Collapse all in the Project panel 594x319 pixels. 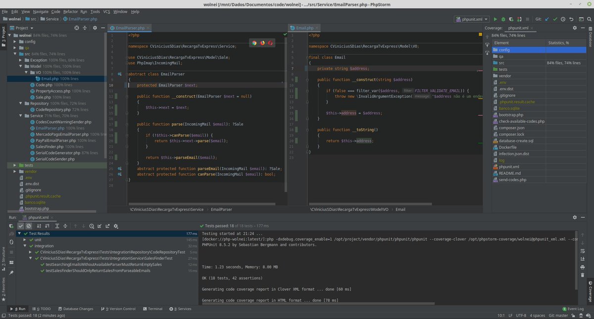pos(85,28)
